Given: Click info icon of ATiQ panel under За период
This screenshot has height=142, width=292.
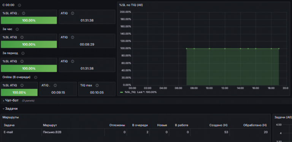Looking at the screenshot, I should (73, 62).
